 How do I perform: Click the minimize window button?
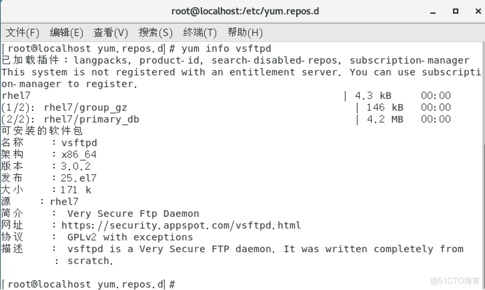point(432,11)
